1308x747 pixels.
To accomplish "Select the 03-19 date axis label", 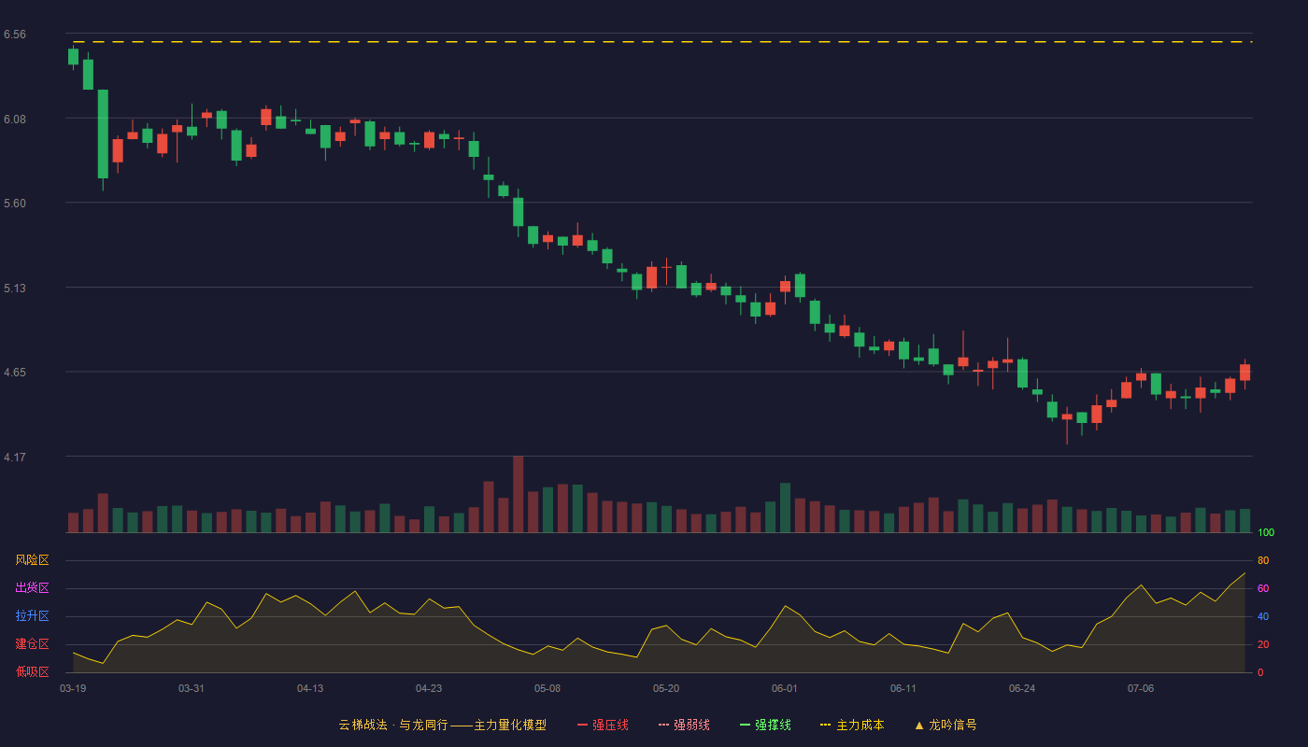I will (73, 688).
